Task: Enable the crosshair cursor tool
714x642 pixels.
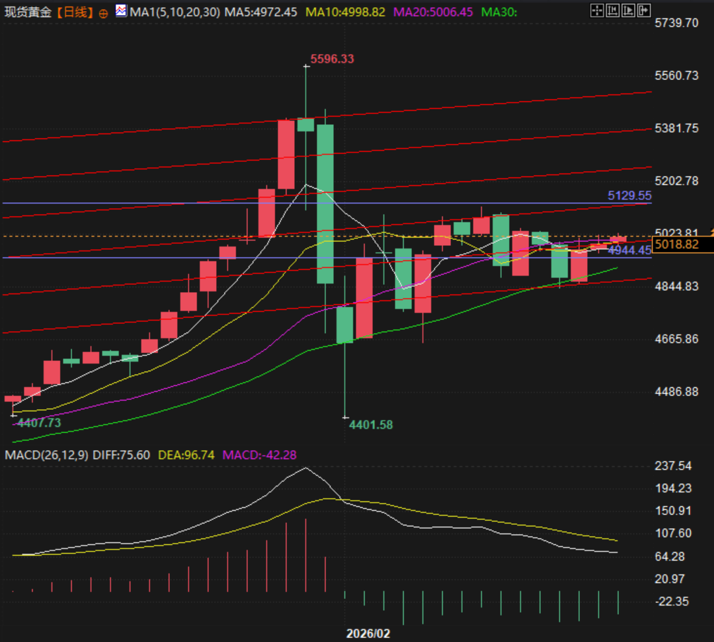Action: 596,10
